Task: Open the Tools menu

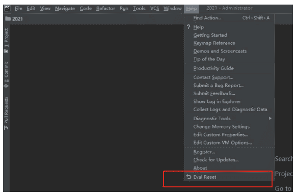Action: tap(139, 9)
